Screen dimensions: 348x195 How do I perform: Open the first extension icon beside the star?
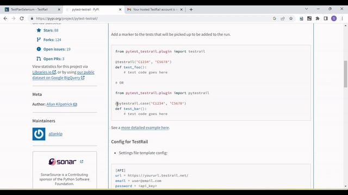click(x=301, y=18)
